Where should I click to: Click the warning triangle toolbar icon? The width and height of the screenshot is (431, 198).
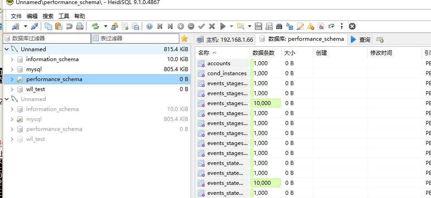(311, 26)
